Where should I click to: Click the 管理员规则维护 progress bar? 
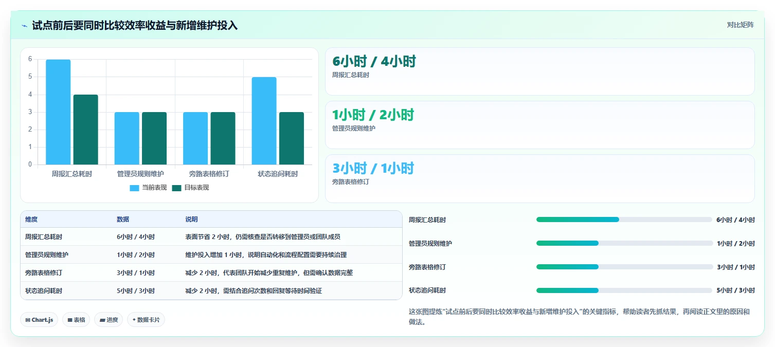pyautogui.click(x=624, y=243)
